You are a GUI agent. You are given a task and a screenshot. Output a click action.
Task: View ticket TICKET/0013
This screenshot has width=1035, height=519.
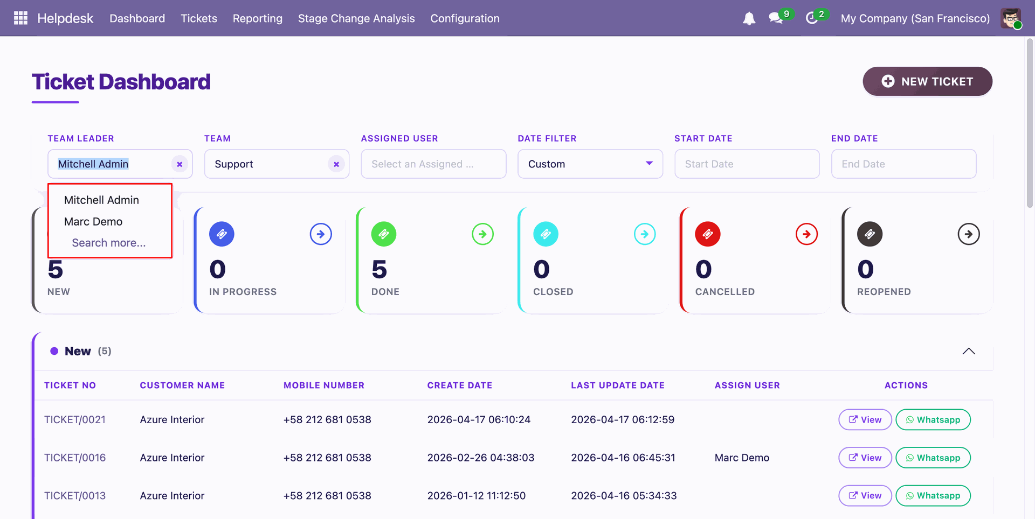[865, 496]
